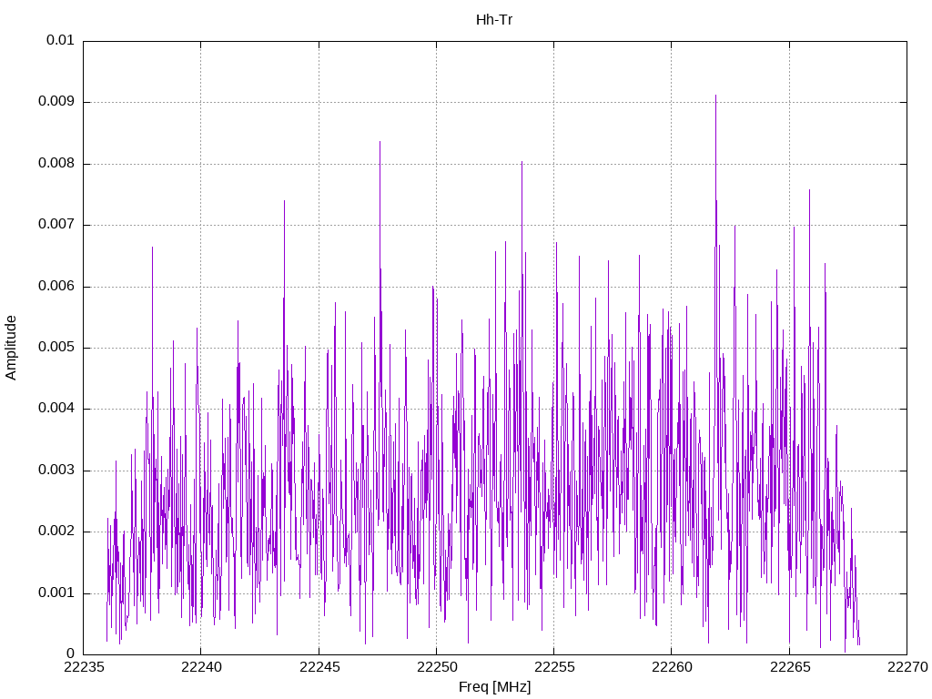Click the peak tip near 22247.6 MHz

pyautogui.click(x=380, y=142)
